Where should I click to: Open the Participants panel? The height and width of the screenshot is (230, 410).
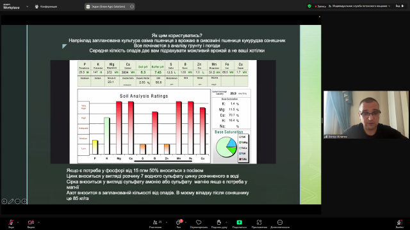[x=155, y=224]
